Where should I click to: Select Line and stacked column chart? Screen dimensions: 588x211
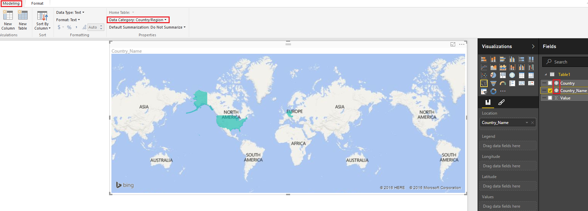512,67
